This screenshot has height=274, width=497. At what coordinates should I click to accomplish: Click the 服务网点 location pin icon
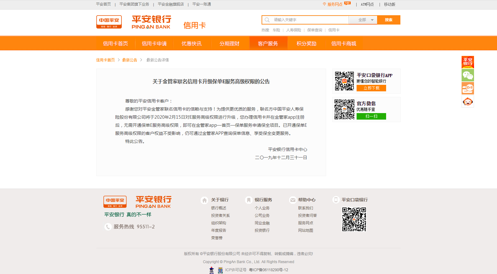click(x=324, y=4)
